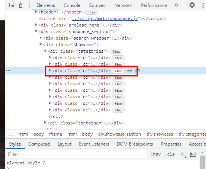Screen dimensions: 206x169
Task: Select iframe in the breadcrumb
Action: pyautogui.click(x=56, y=134)
